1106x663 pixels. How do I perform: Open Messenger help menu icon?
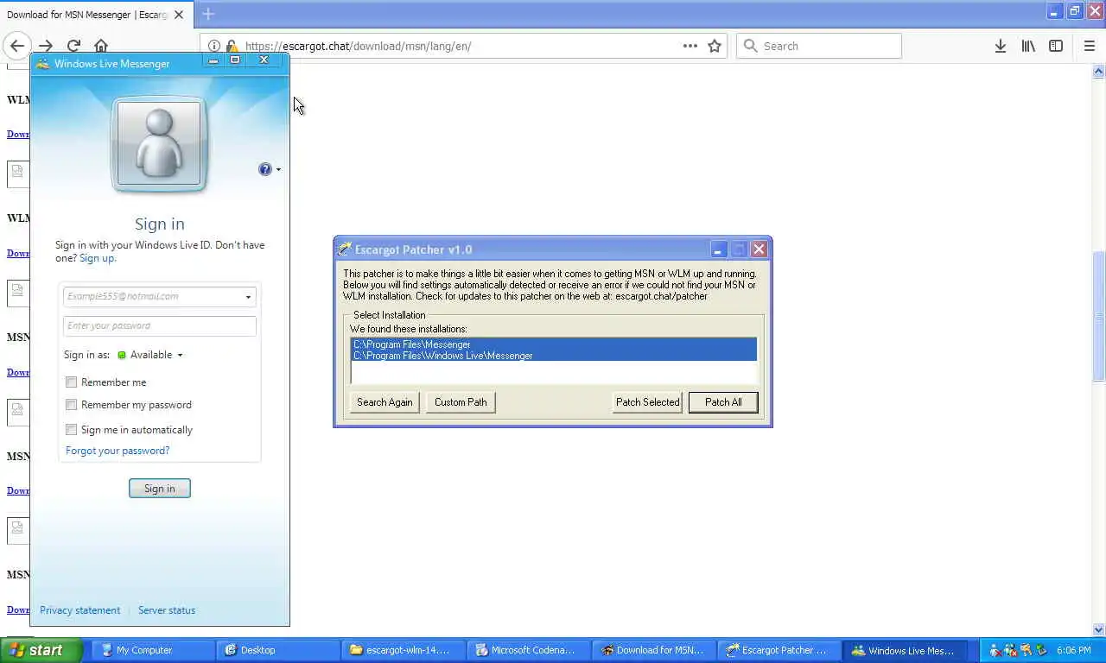(x=269, y=169)
